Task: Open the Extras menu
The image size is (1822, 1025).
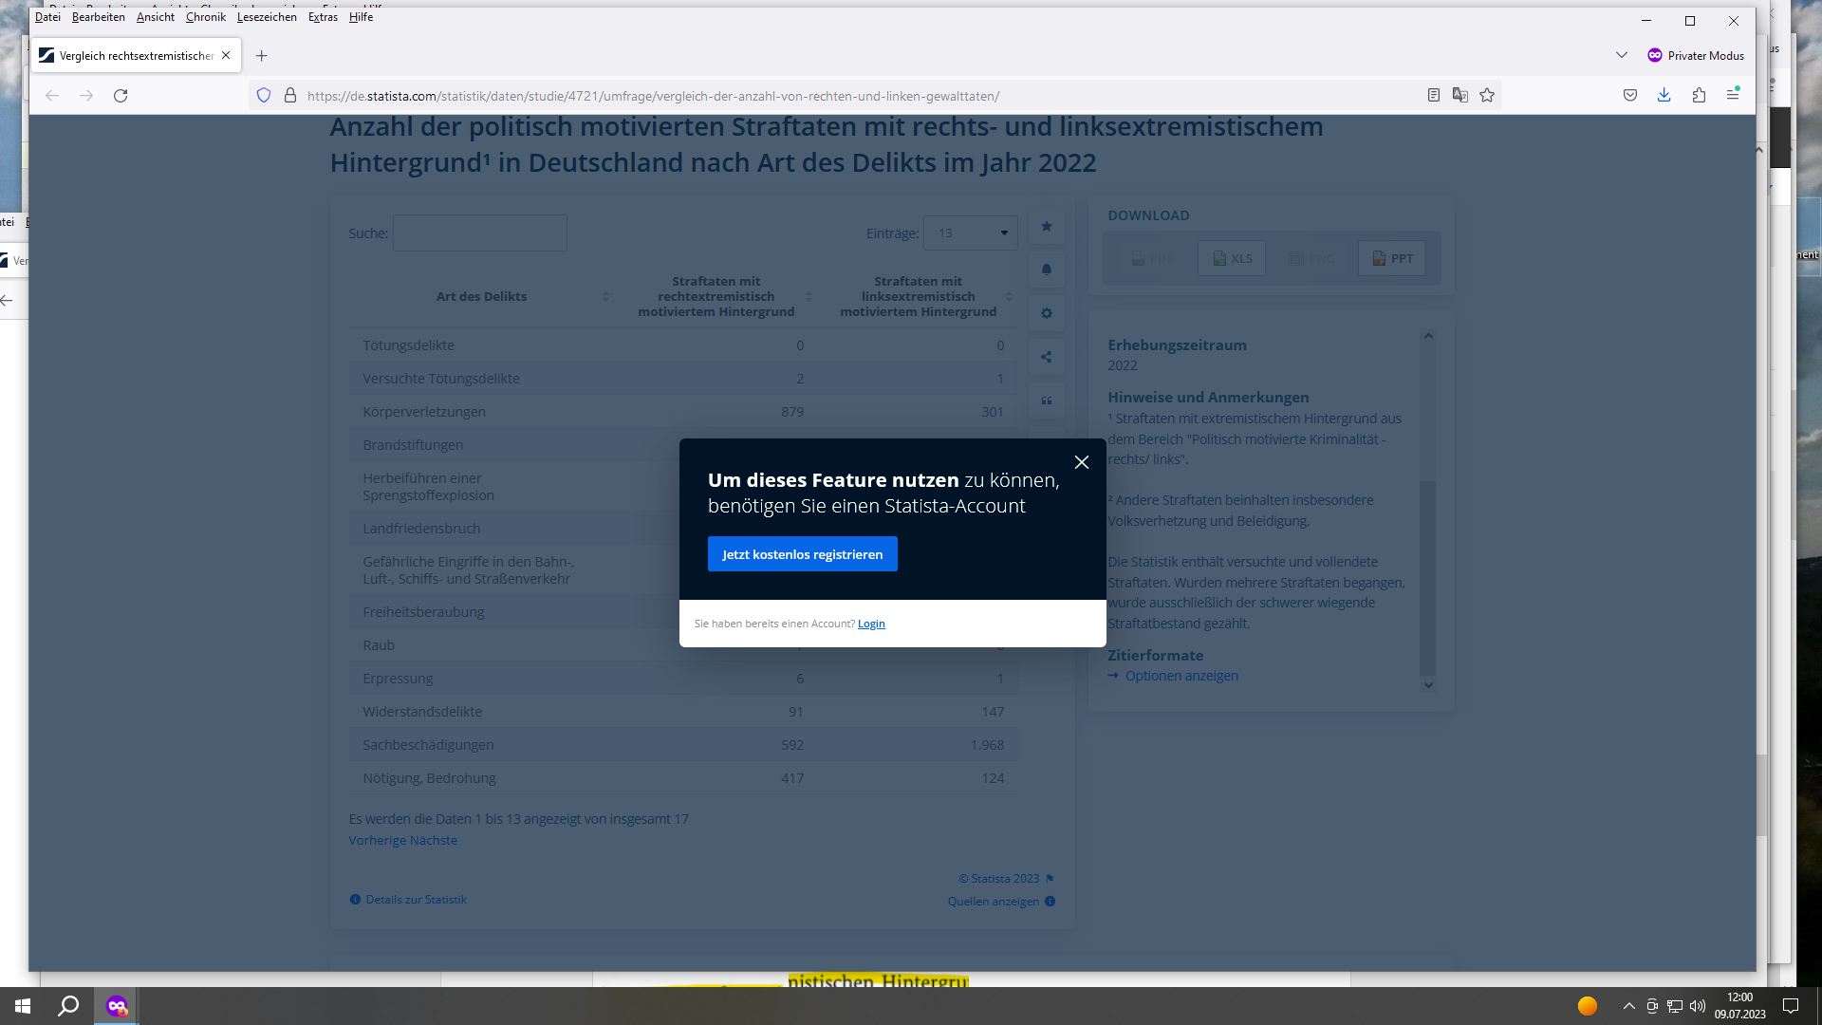Action: click(323, 16)
